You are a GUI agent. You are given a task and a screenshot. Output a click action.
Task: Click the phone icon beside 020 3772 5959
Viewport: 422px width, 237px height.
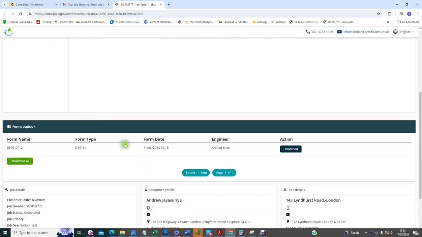308,32
